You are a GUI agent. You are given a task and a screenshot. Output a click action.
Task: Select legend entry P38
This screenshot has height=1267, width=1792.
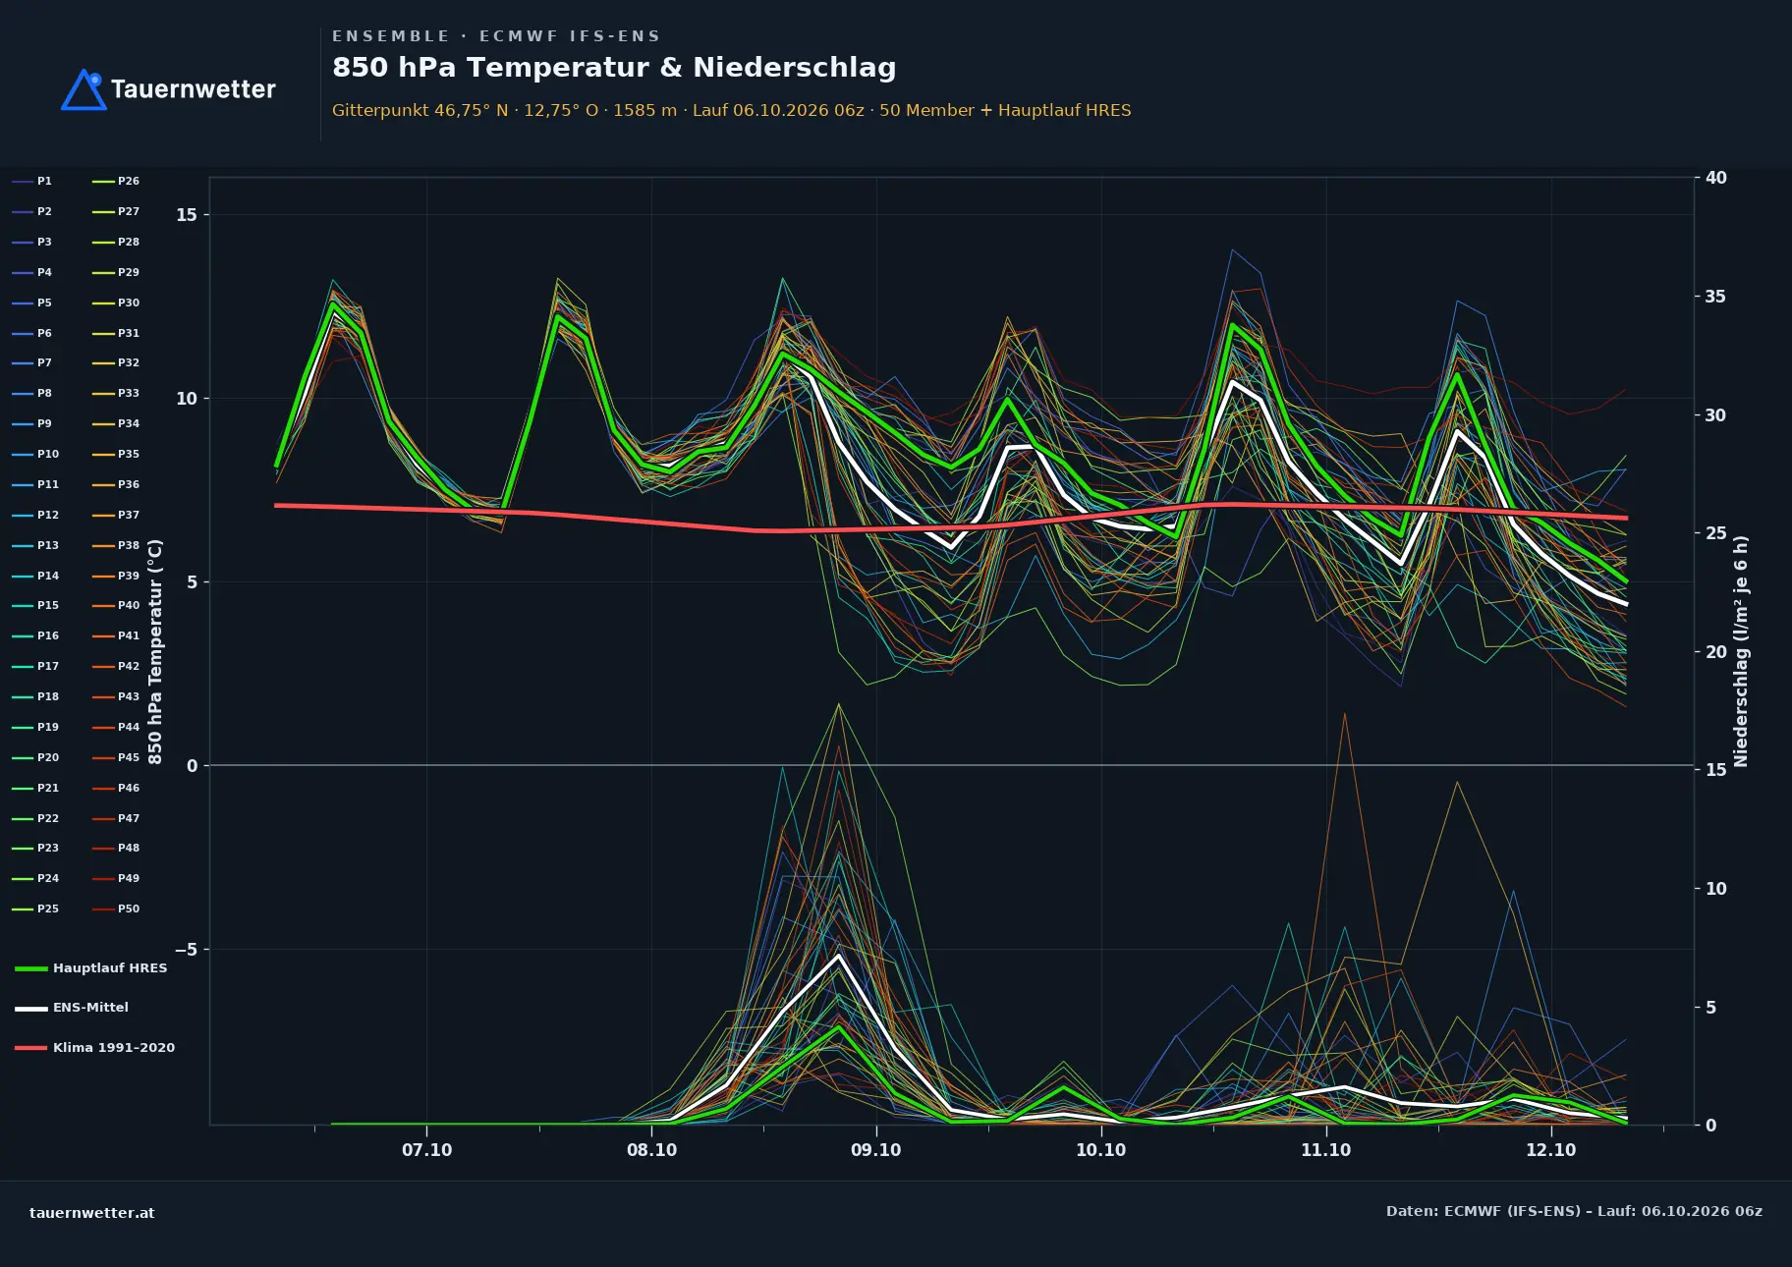[116, 546]
